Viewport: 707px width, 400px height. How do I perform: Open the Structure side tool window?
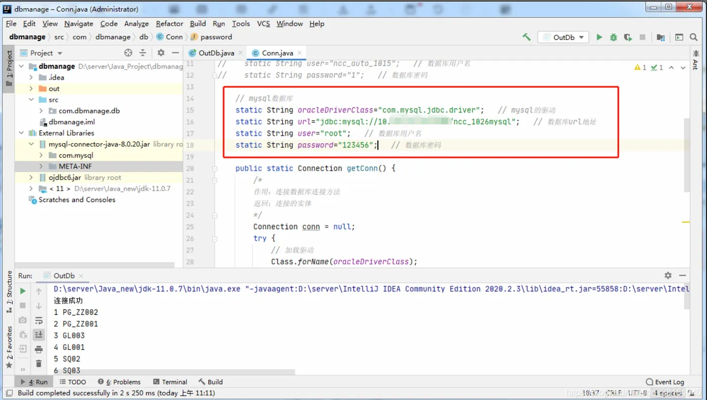(x=9, y=291)
